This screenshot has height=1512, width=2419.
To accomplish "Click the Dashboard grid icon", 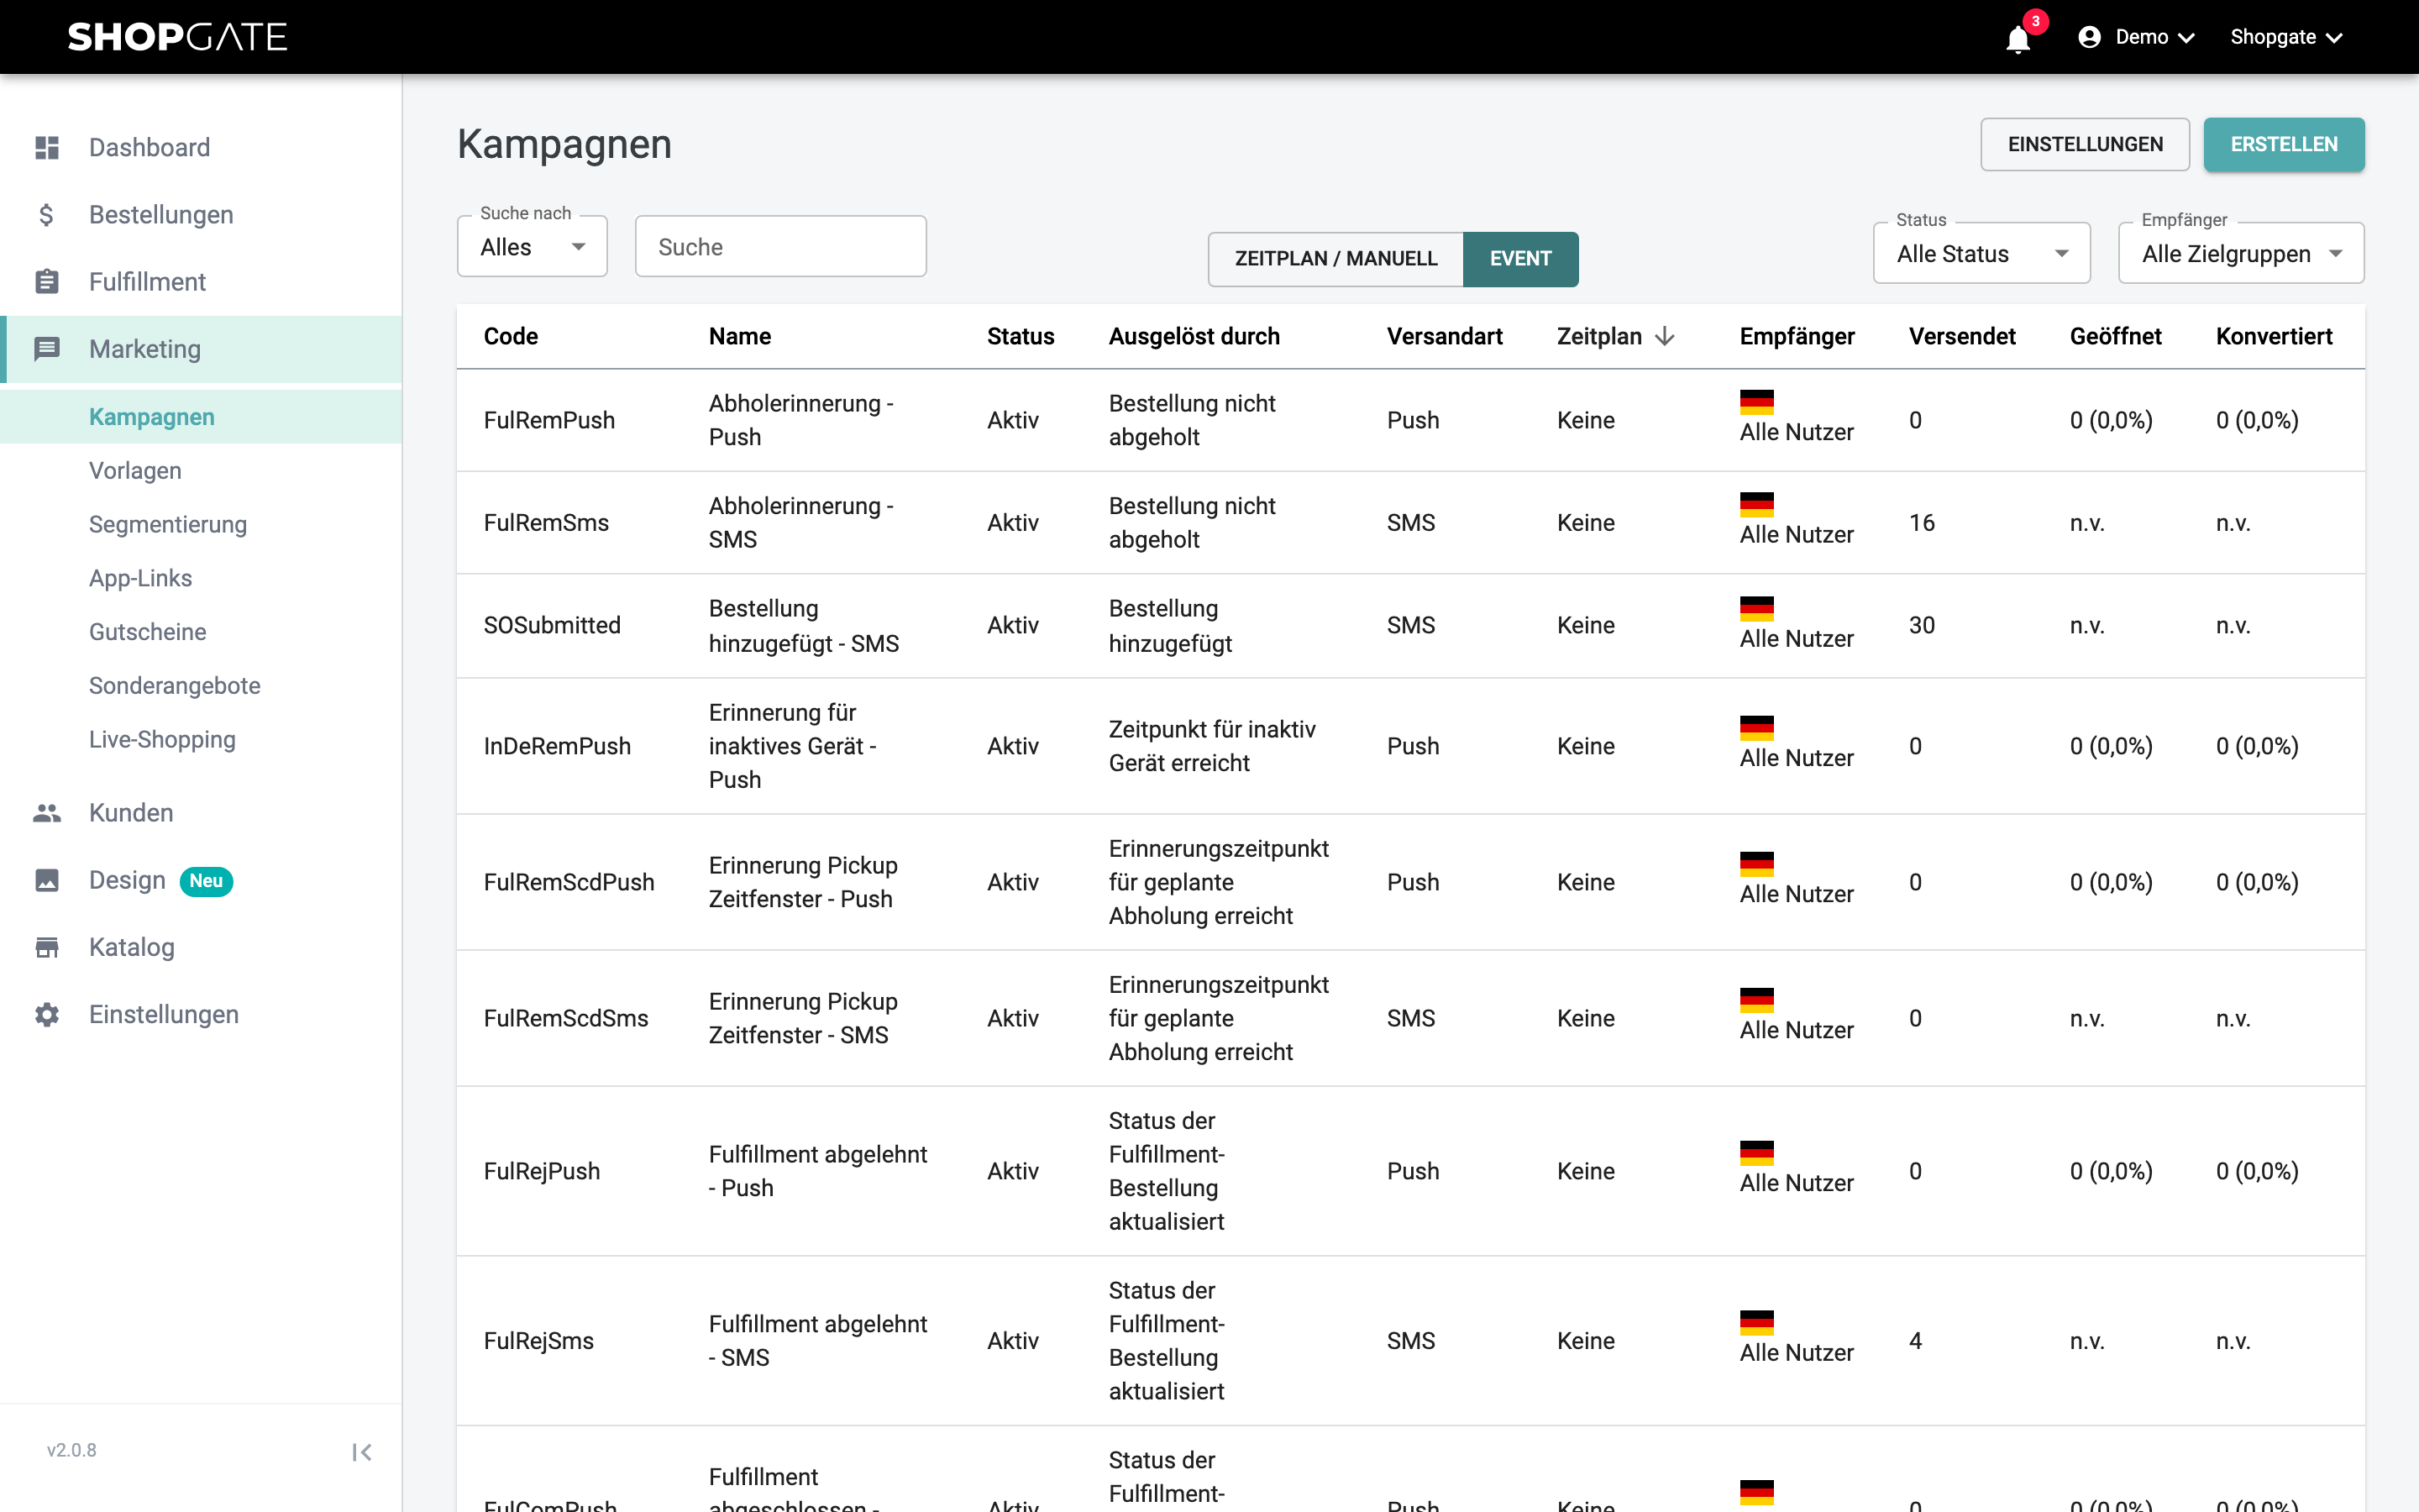I will point(47,147).
